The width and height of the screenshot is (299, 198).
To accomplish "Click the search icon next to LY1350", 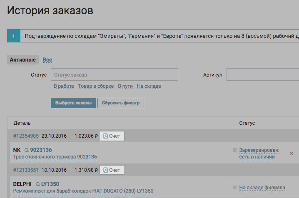I will click(38, 184).
